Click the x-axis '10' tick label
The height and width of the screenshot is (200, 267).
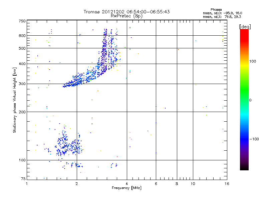[193, 184]
